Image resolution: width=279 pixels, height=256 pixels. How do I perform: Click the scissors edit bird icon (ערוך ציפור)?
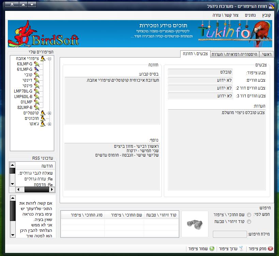241,249
